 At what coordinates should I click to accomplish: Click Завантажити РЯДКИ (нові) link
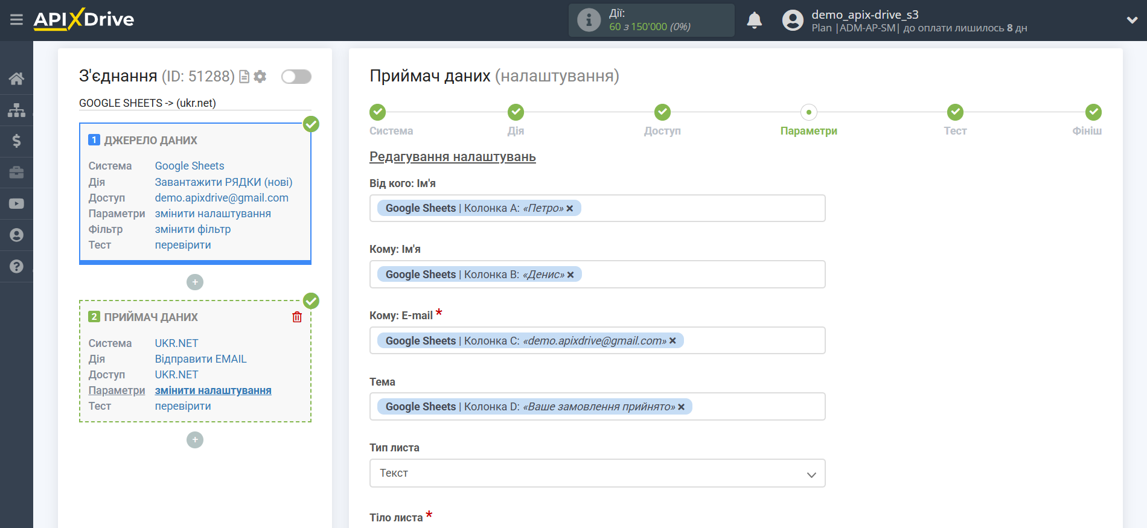click(223, 182)
